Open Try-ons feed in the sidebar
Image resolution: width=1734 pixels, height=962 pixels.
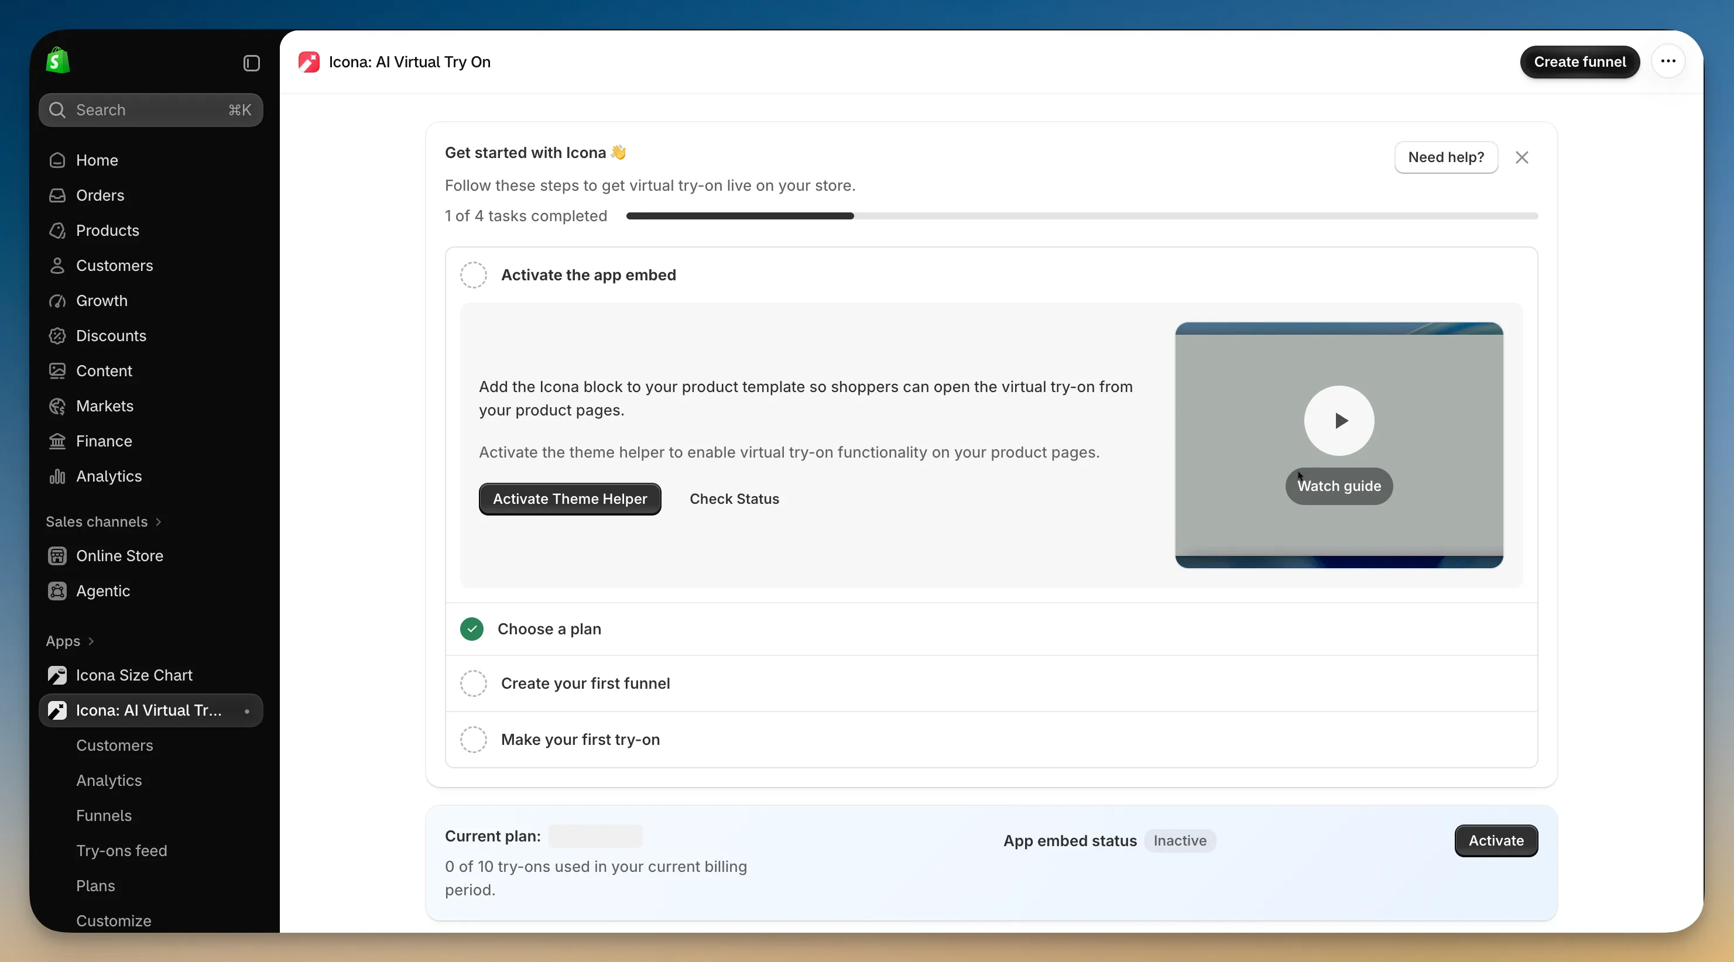pyautogui.click(x=121, y=850)
